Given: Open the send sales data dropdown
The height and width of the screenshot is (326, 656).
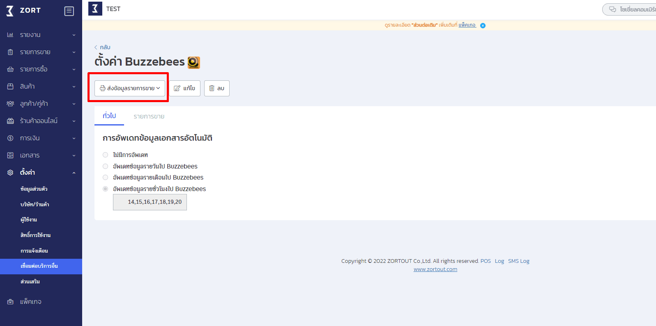Looking at the screenshot, I should [130, 88].
